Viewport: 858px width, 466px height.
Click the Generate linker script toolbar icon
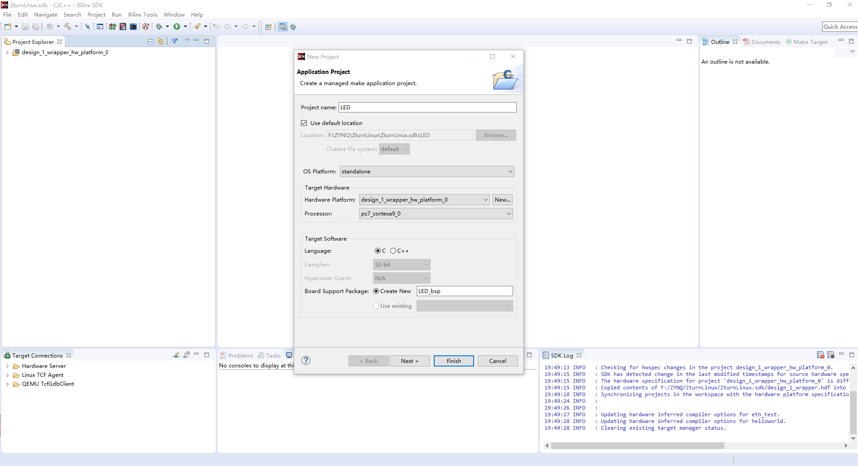tap(113, 27)
